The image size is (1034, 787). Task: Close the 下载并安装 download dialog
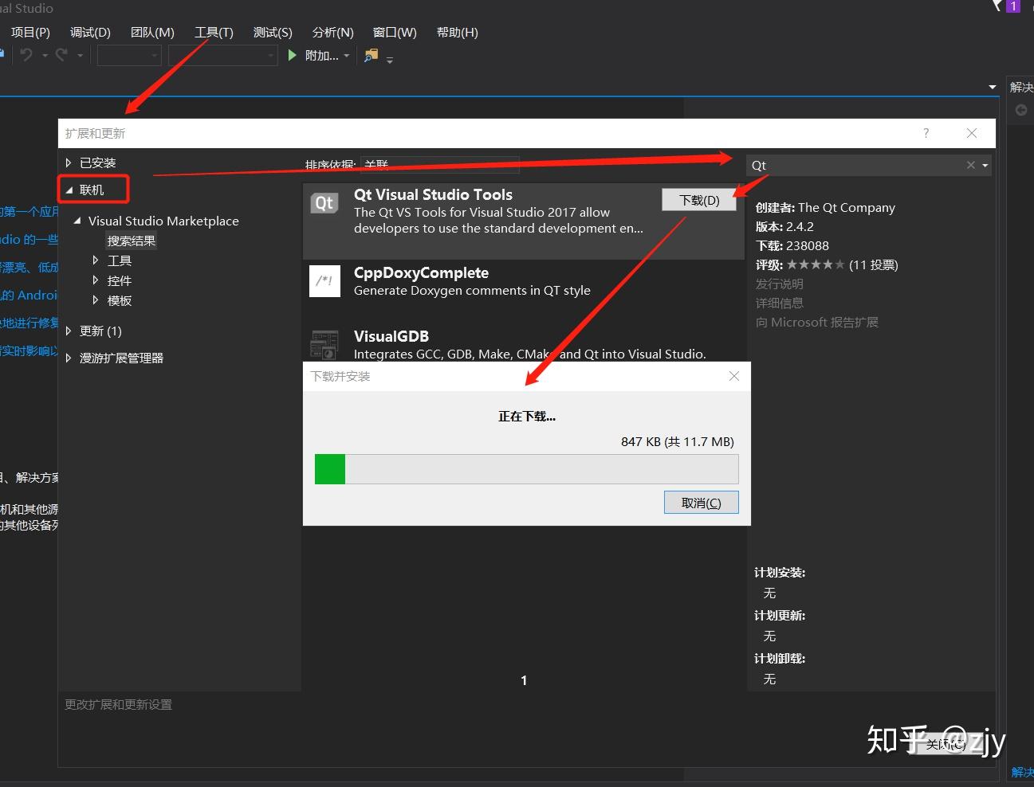[734, 376]
